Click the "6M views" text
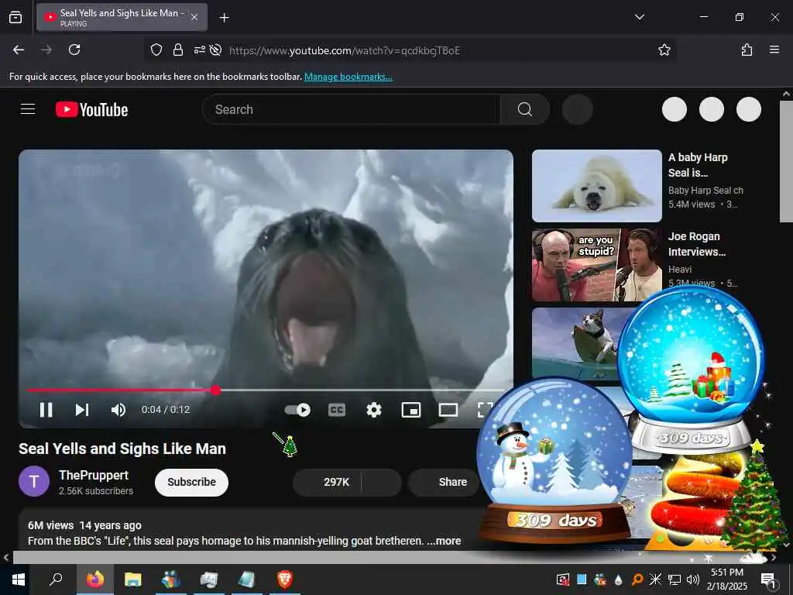 [x=50, y=526]
